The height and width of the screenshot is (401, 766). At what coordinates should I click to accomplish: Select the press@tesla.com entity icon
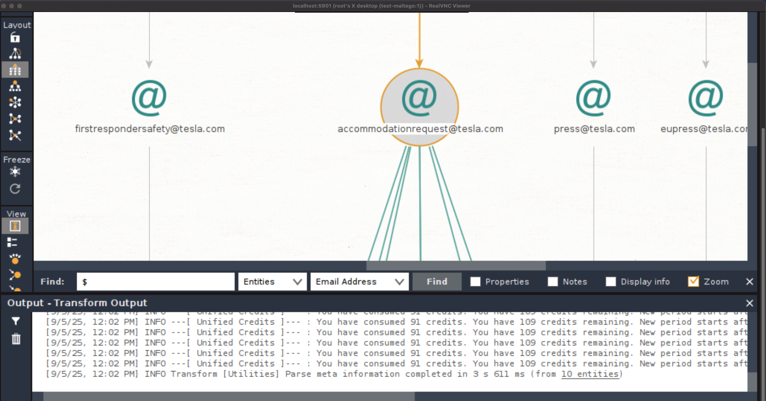tap(593, 98)
